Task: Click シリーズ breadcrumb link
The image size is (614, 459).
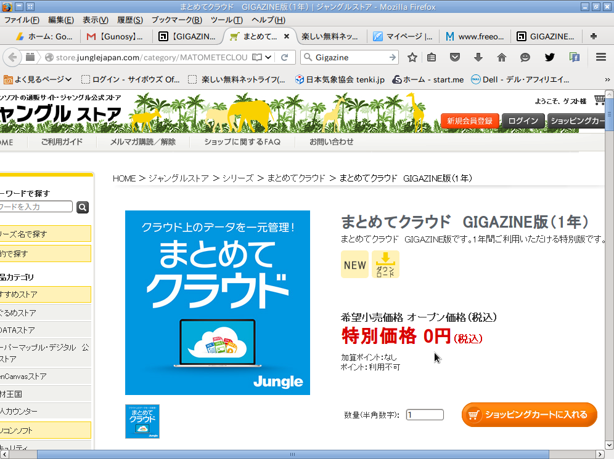Action: 238,178
